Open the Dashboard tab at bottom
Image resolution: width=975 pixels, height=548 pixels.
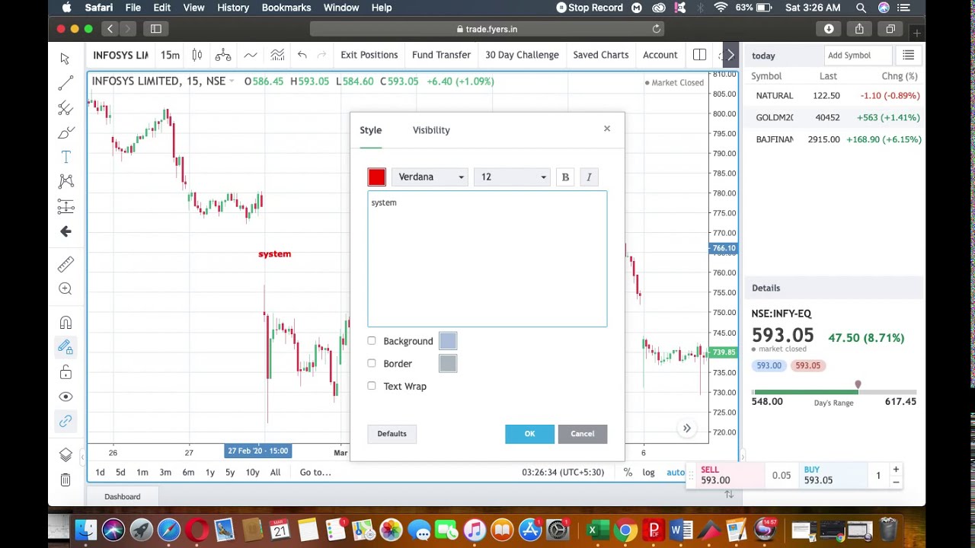point(122,496)
